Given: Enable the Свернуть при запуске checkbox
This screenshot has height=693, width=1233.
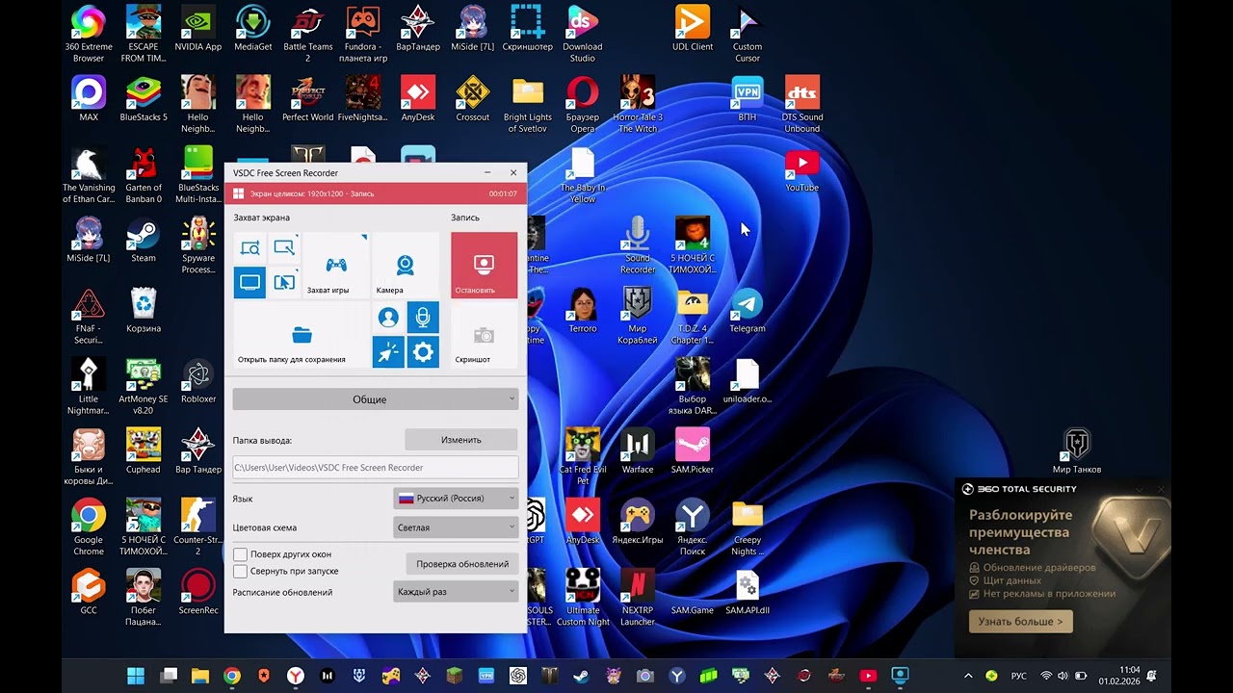Looking at the screenshot, I should click(241, 571).
